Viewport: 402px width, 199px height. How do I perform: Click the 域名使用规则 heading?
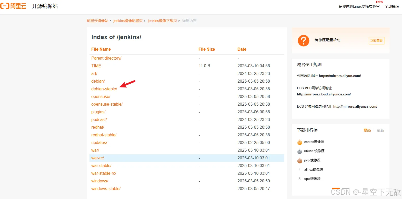pos(309,64)
